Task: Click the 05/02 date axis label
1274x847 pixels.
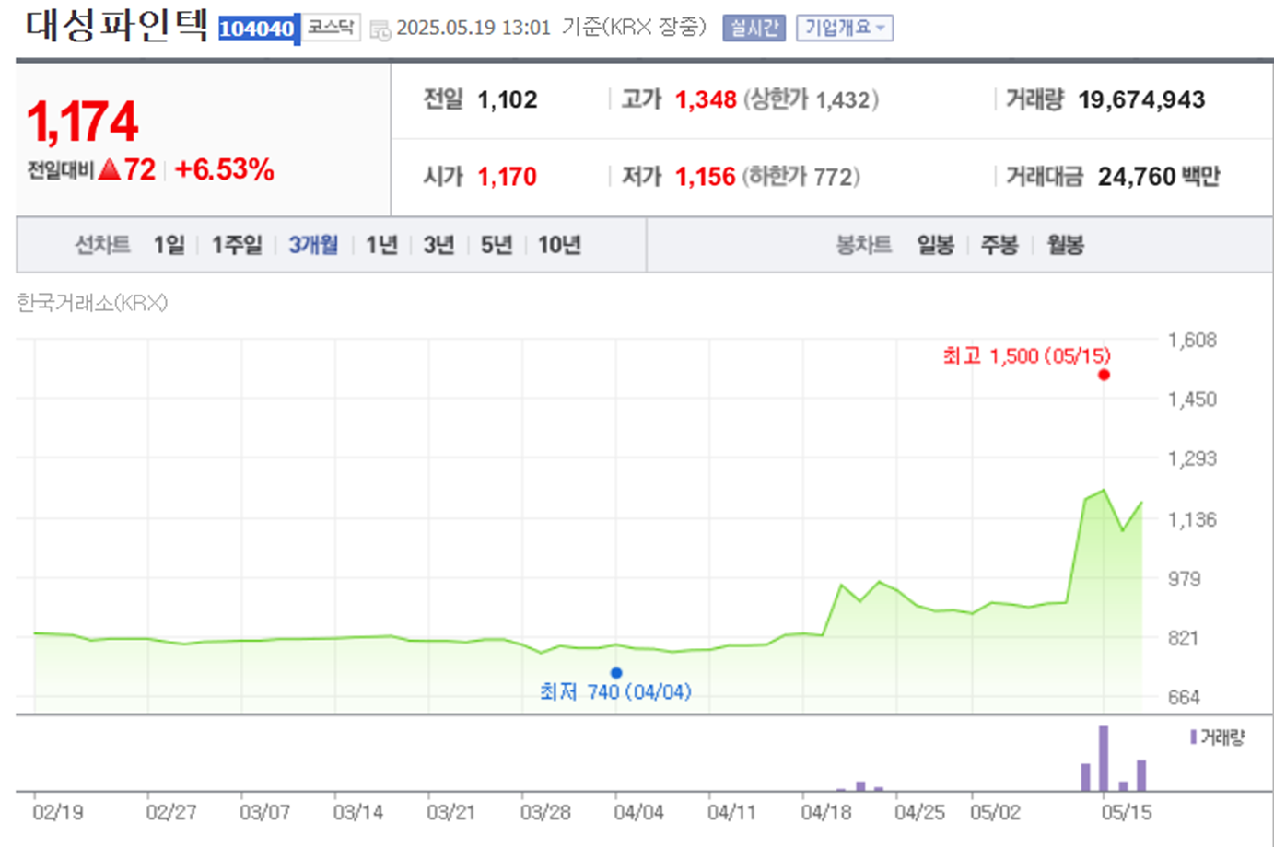Action: 995,813
